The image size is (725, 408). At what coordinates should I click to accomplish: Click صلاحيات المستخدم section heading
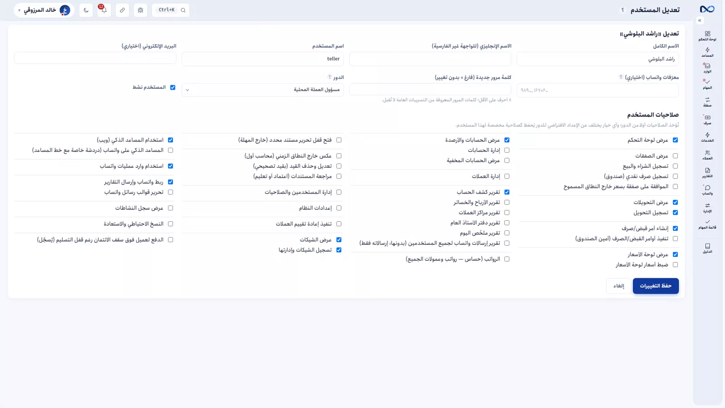point(653,115)
